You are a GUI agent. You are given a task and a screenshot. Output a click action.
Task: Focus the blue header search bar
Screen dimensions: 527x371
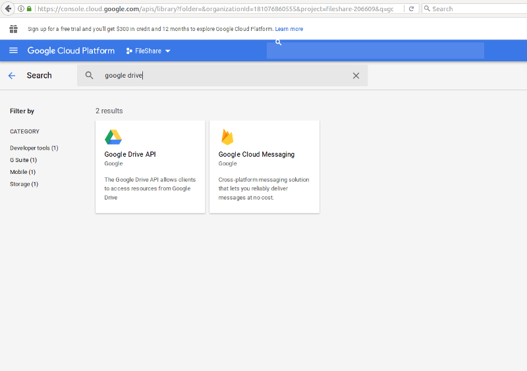375,51
